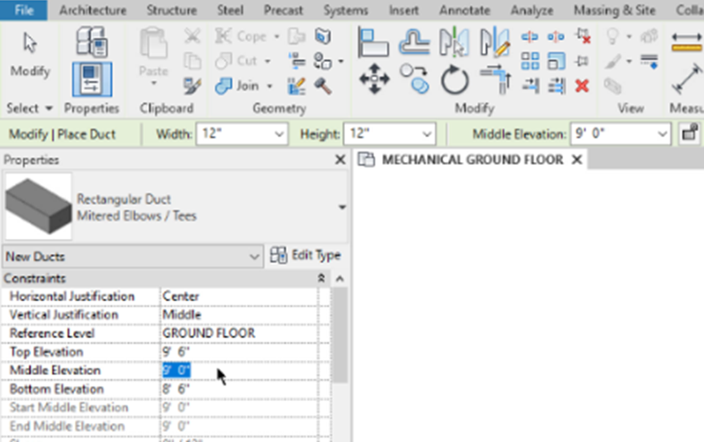This screenshot has width=704, height=442.
Task: Click the Properties panel vertical scrollbar
Action: [x=340, y=335]
